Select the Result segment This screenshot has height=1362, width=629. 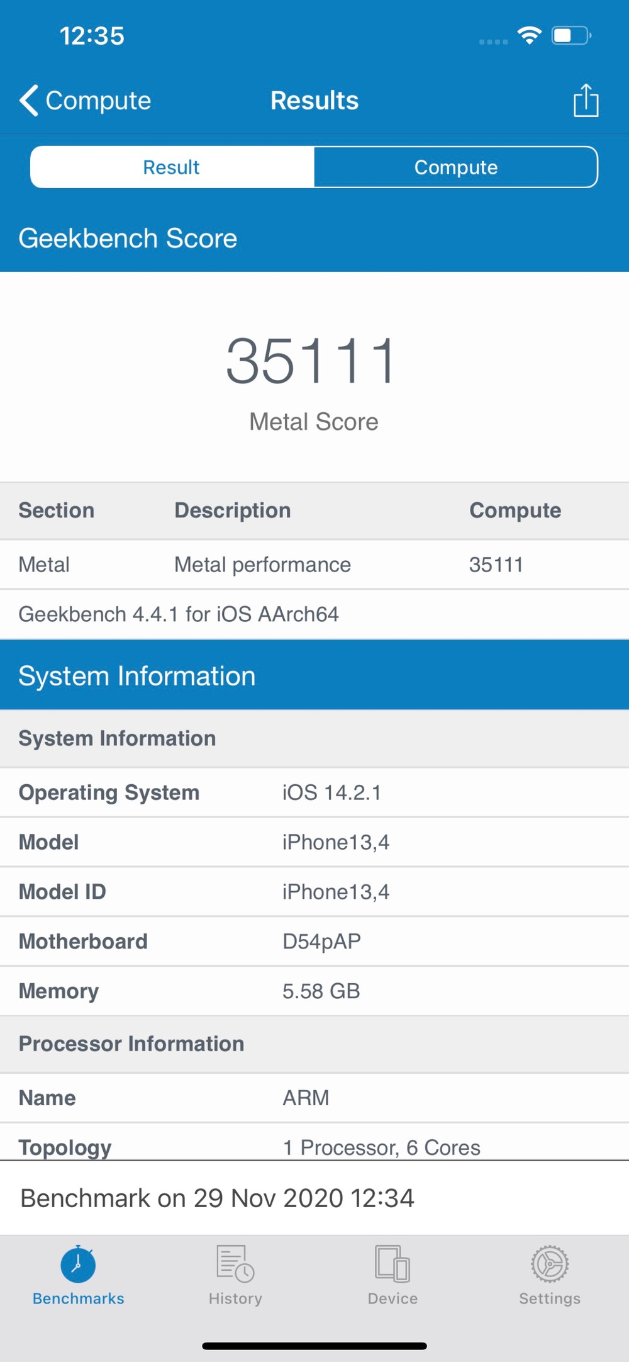point(172,167)
